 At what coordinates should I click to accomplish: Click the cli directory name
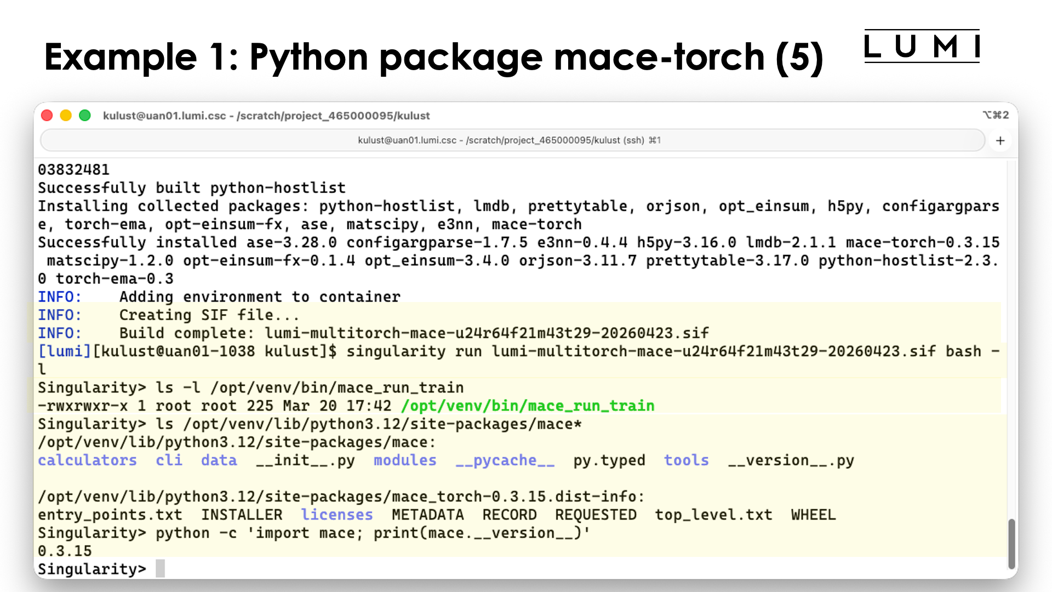[x=169, y=460]
